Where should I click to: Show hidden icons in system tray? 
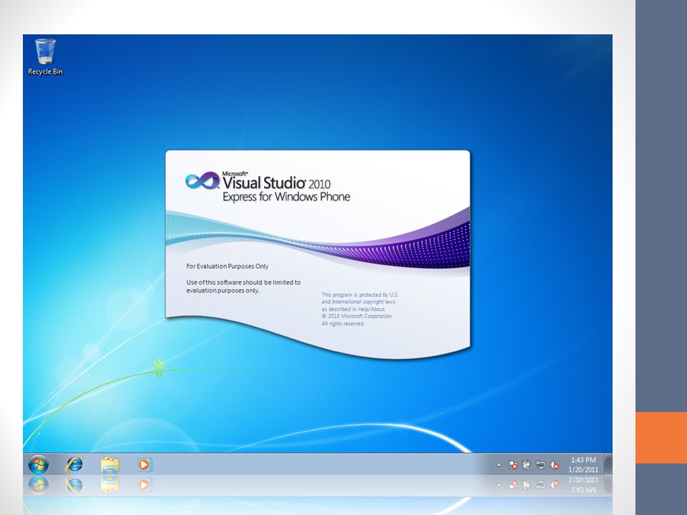pos(499,465)
